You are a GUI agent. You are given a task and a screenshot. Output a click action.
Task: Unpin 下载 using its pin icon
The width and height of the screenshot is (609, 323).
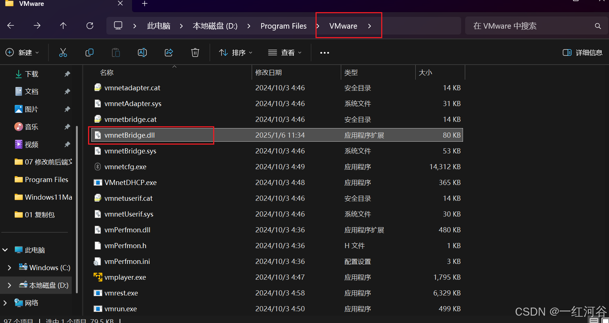[x=67, y=74]
